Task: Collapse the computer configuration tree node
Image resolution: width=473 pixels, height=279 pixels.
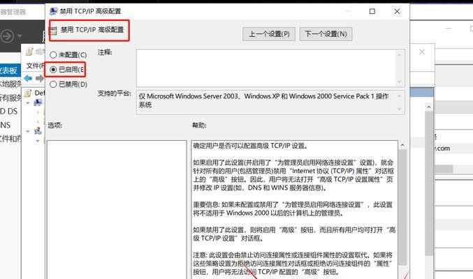Action: (28, 103)
